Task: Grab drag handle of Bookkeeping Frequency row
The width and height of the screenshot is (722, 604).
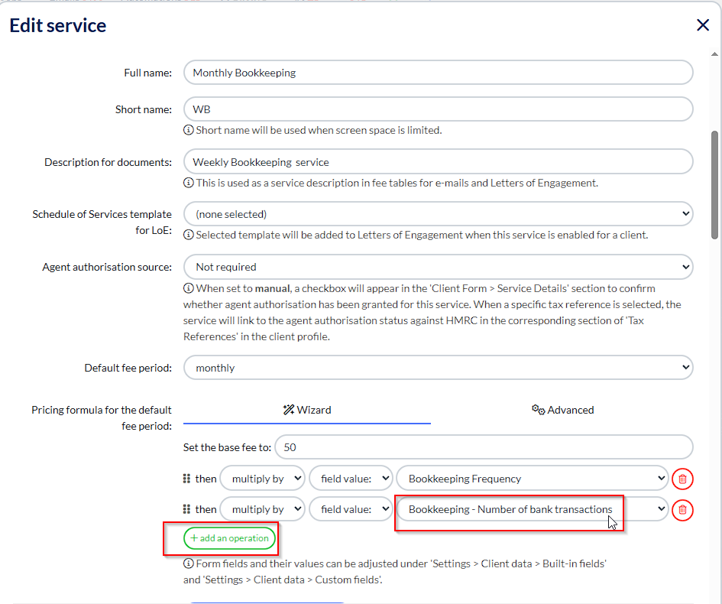Action: (187, 479)
